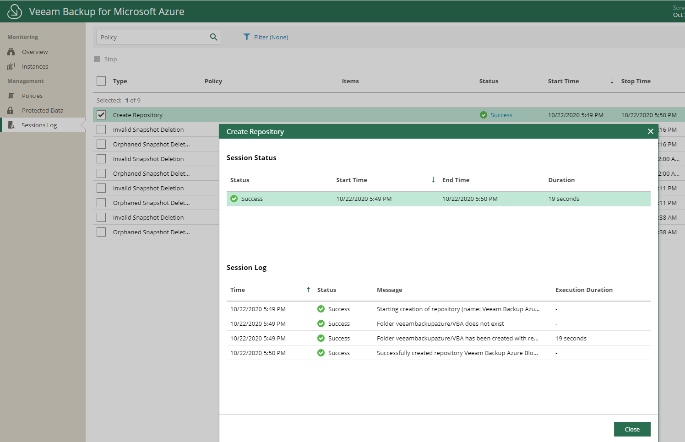Check the fourth Invalid Snapshot Deletion checkbox
Image resolution: width=685 pixels, height=442 pixels.
tap(101, 217)
